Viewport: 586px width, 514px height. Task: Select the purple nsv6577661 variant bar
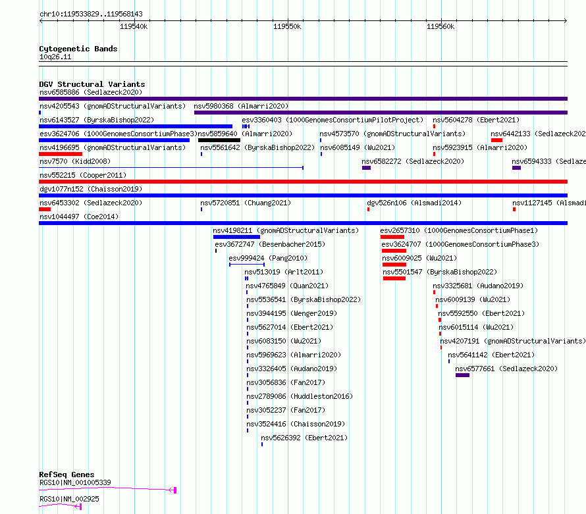462,375
